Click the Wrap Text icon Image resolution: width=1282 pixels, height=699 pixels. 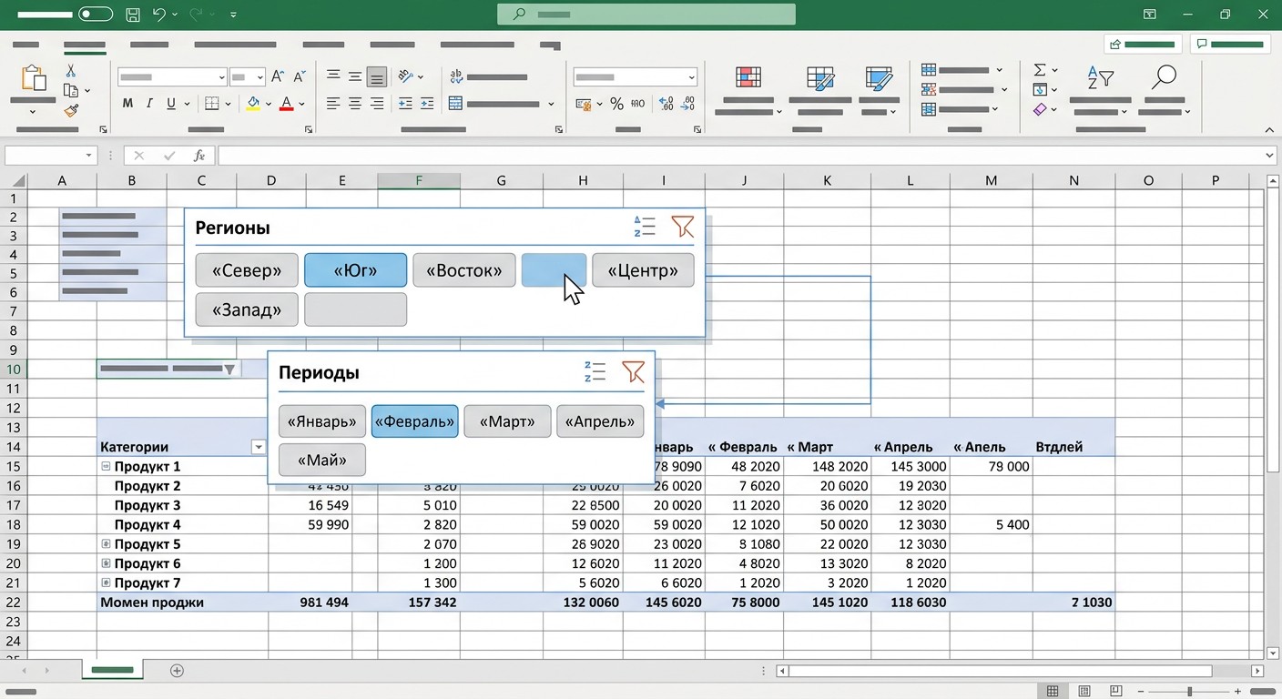456,76
